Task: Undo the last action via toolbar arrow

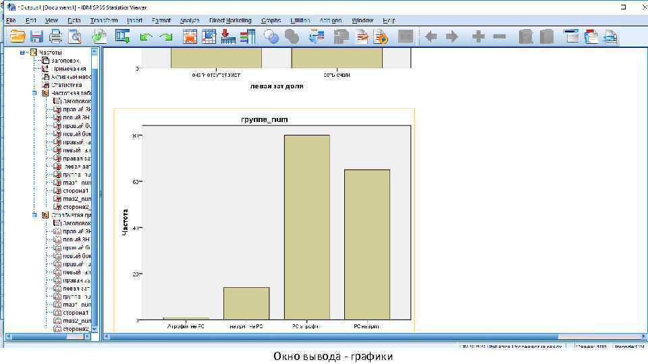Action: click(146, 37)
